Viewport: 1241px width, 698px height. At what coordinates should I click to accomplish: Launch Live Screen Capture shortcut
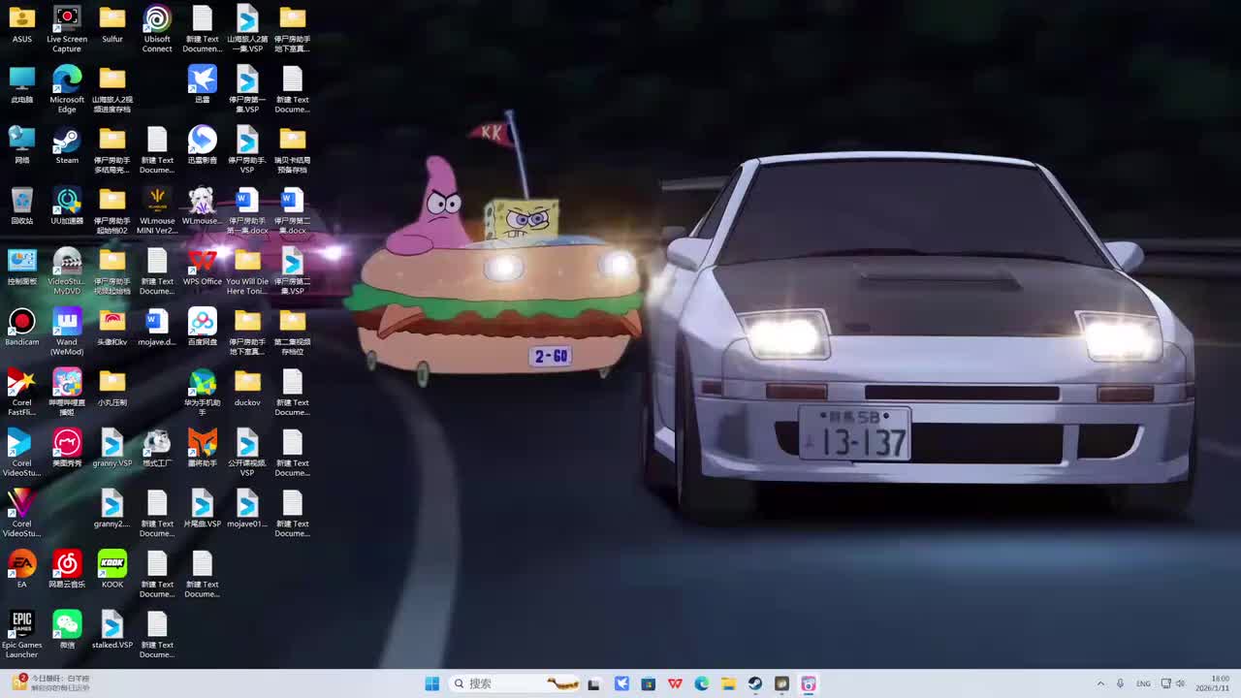[67, 29]
